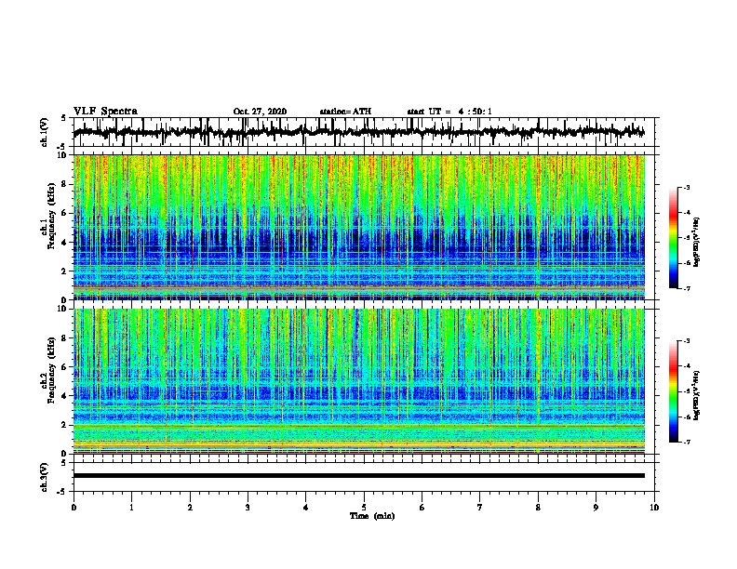
Task: Click the ch.2 frequency tick "8"
Action: 64,338
